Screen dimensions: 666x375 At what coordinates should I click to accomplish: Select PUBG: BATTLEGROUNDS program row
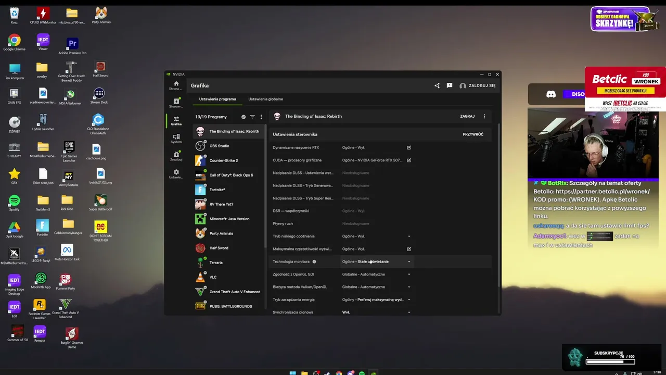point(229,306)
